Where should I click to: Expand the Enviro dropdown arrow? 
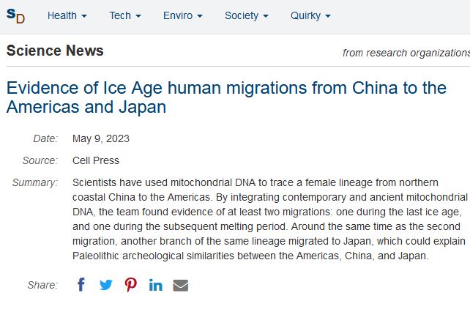[200, 16]
